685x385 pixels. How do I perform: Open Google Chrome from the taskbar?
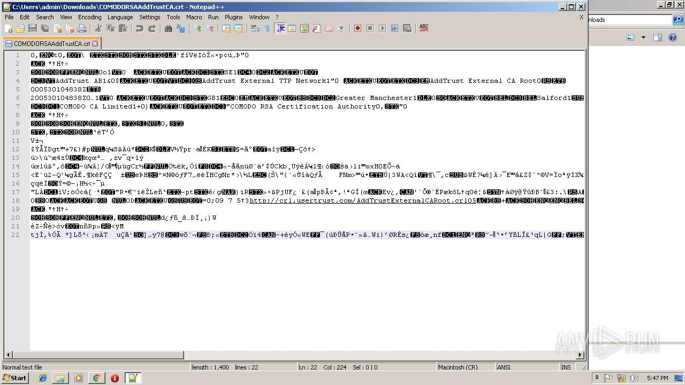tap(96, 378)
